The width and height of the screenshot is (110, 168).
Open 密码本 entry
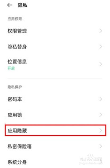pos(55,99)
